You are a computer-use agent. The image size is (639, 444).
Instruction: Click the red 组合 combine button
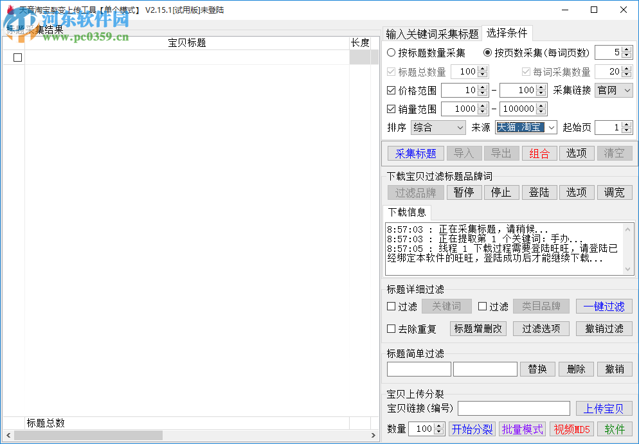[540, 154]
